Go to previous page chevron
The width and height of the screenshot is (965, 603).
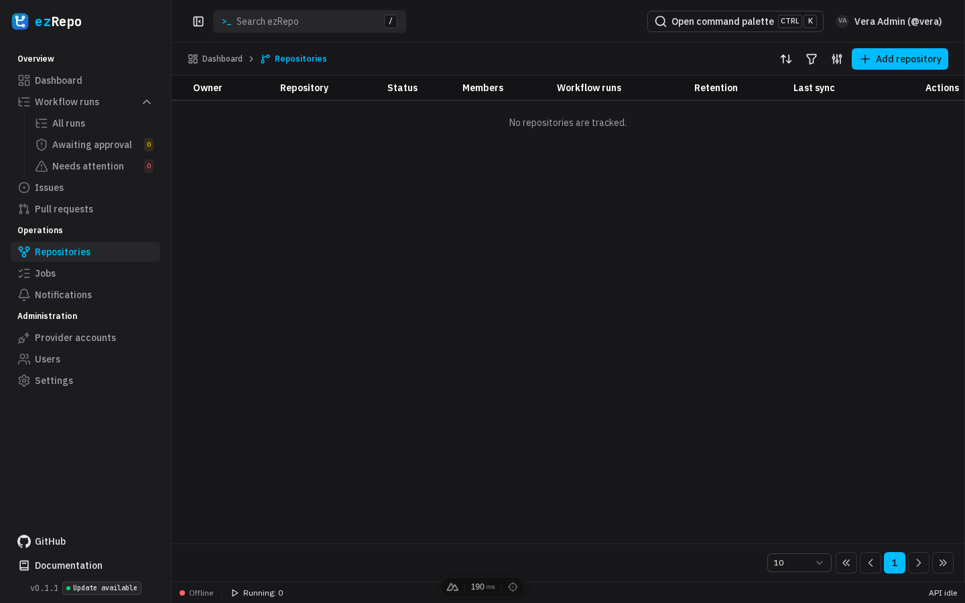[x=871, y=563]
